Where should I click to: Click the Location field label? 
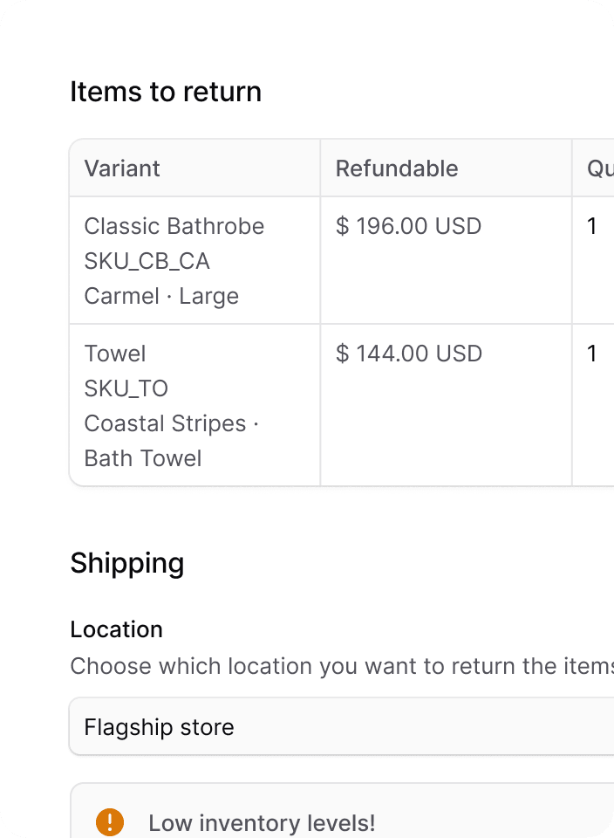point(116,629)
